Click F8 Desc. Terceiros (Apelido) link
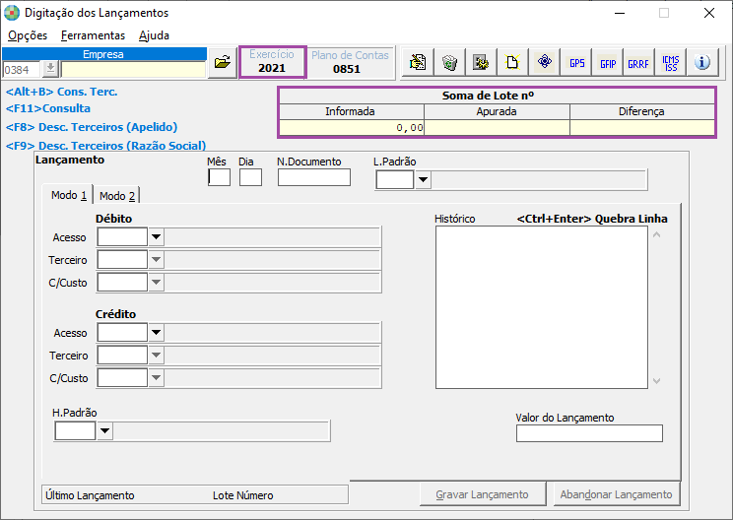Viewport: 733px width, 520px height. [92, 127]
